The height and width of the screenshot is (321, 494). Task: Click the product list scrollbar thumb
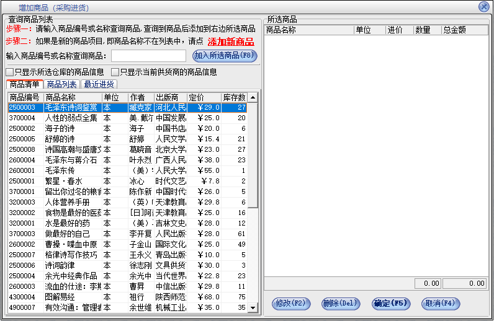click(253, 155)
